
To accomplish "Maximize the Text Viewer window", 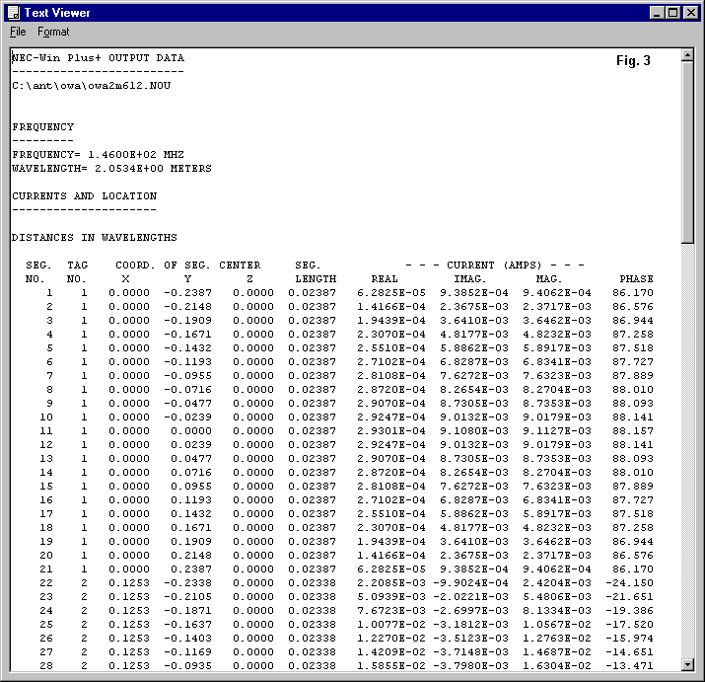I will pos(671,12).
